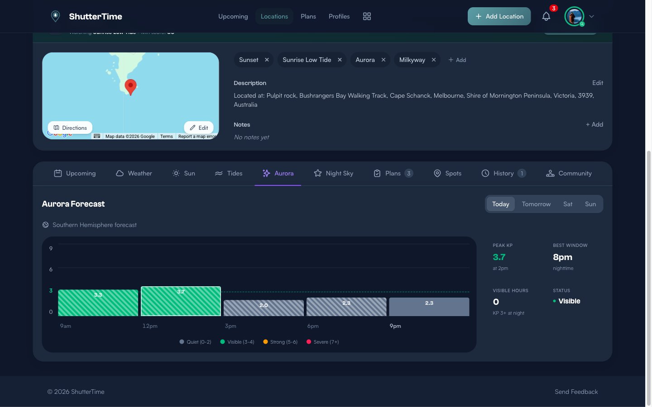Open the apps grid icon in navbar
Image resolution: width=652 pixels, height=407 pixels.
click(x=367, y=16)
